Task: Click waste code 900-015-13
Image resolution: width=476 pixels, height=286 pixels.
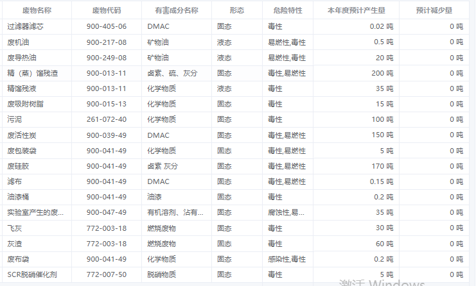Action: (x=107, y=104)
